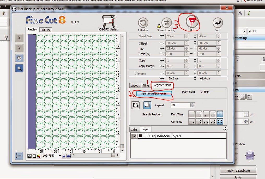Viewport: 265px width, 179px height.
Task: Click the info icon in CorelDRAW toolbar
Action: click(x=249, y=13)
